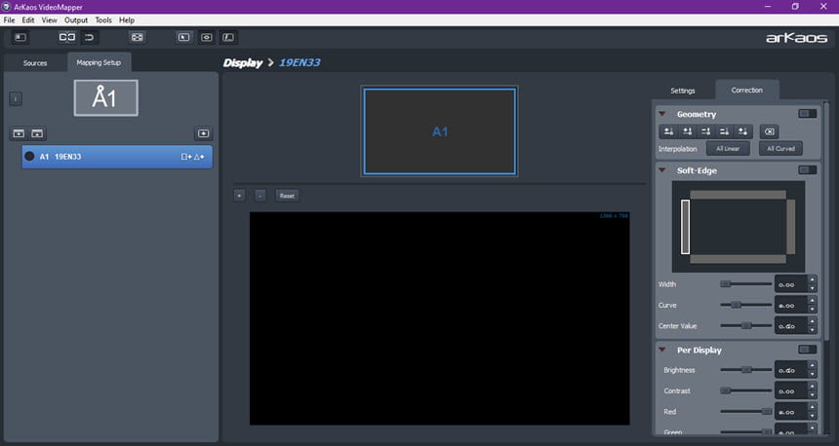This screenshot has width=839, height=446.
Task: Click the Width value input field
Action: 791,284
